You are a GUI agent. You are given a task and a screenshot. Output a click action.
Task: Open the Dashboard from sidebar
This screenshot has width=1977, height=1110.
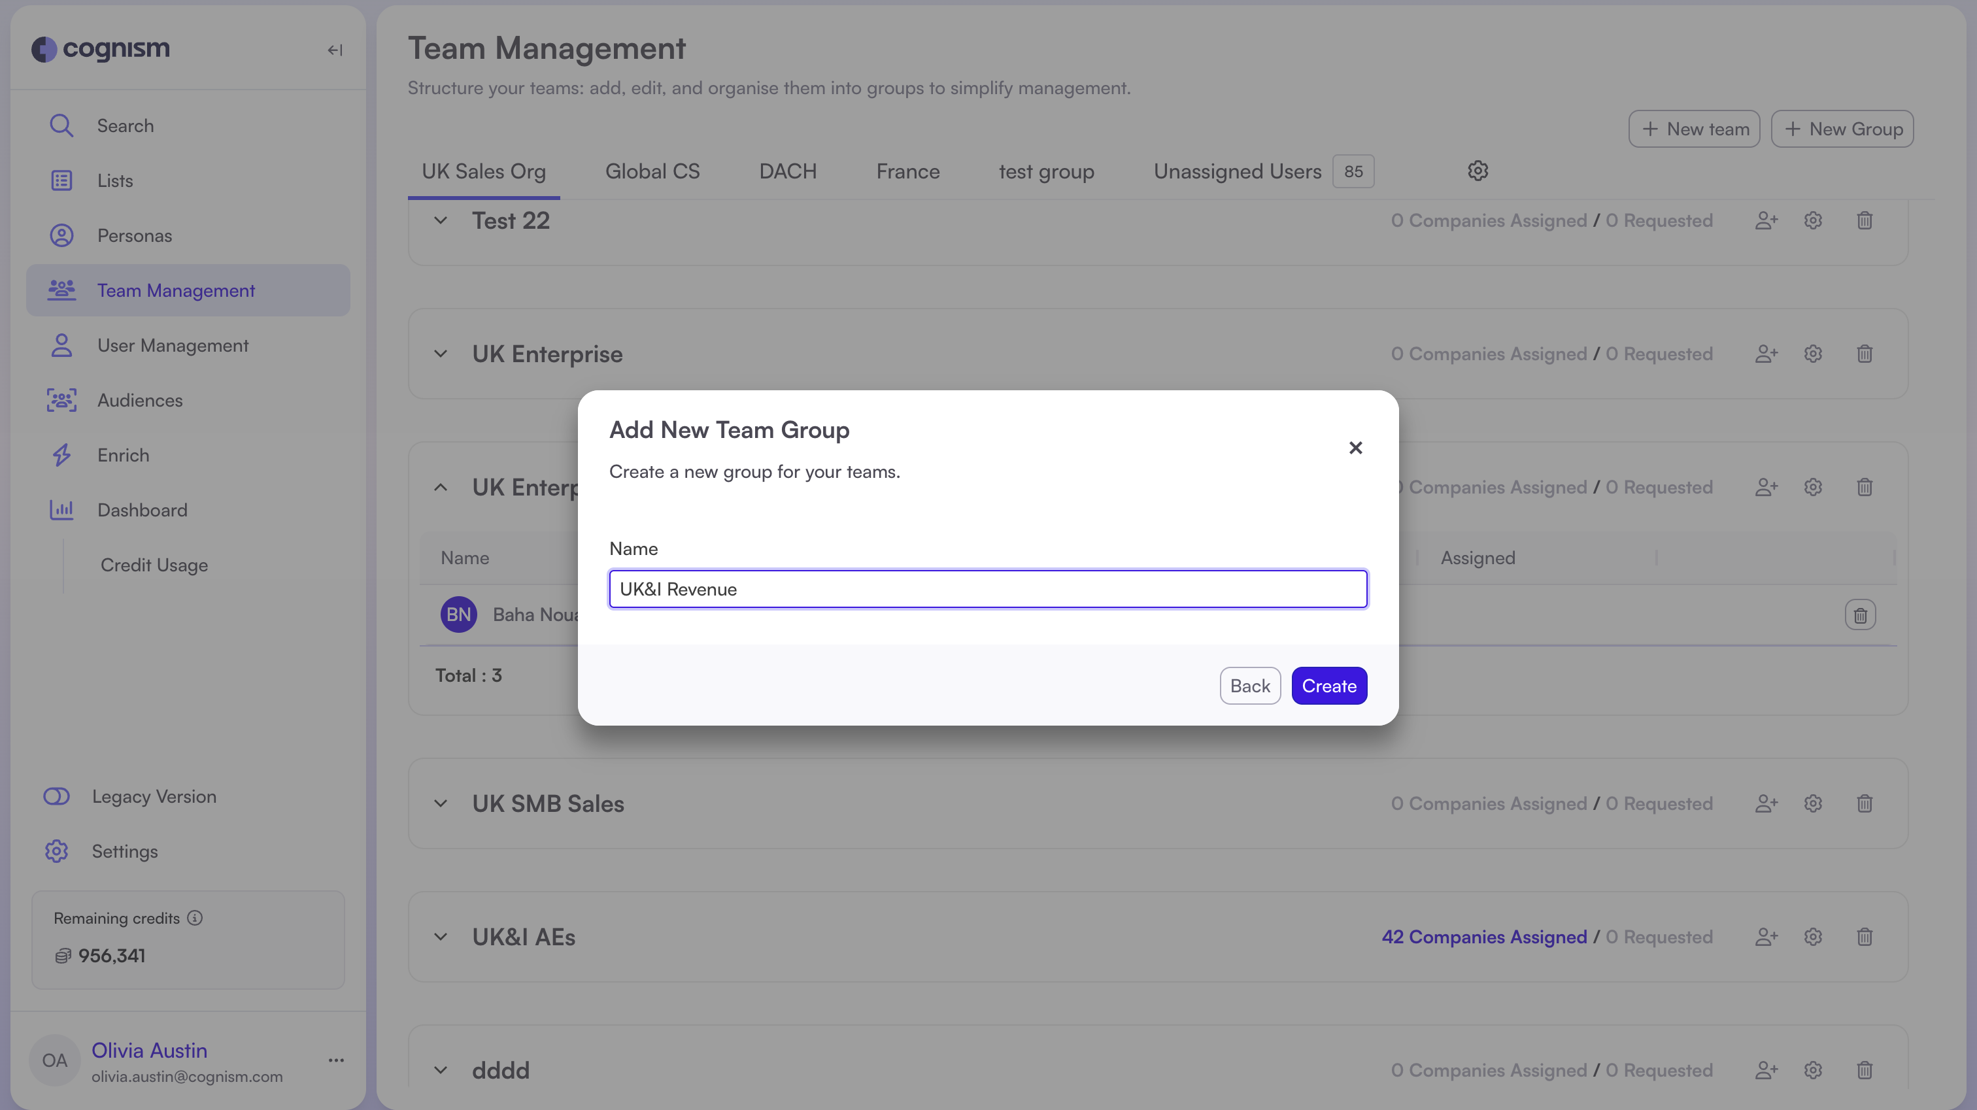point(143,510)
